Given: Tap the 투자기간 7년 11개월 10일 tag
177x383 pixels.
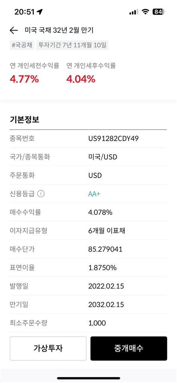Looking at the screenshot, I should tap(72, 45).
